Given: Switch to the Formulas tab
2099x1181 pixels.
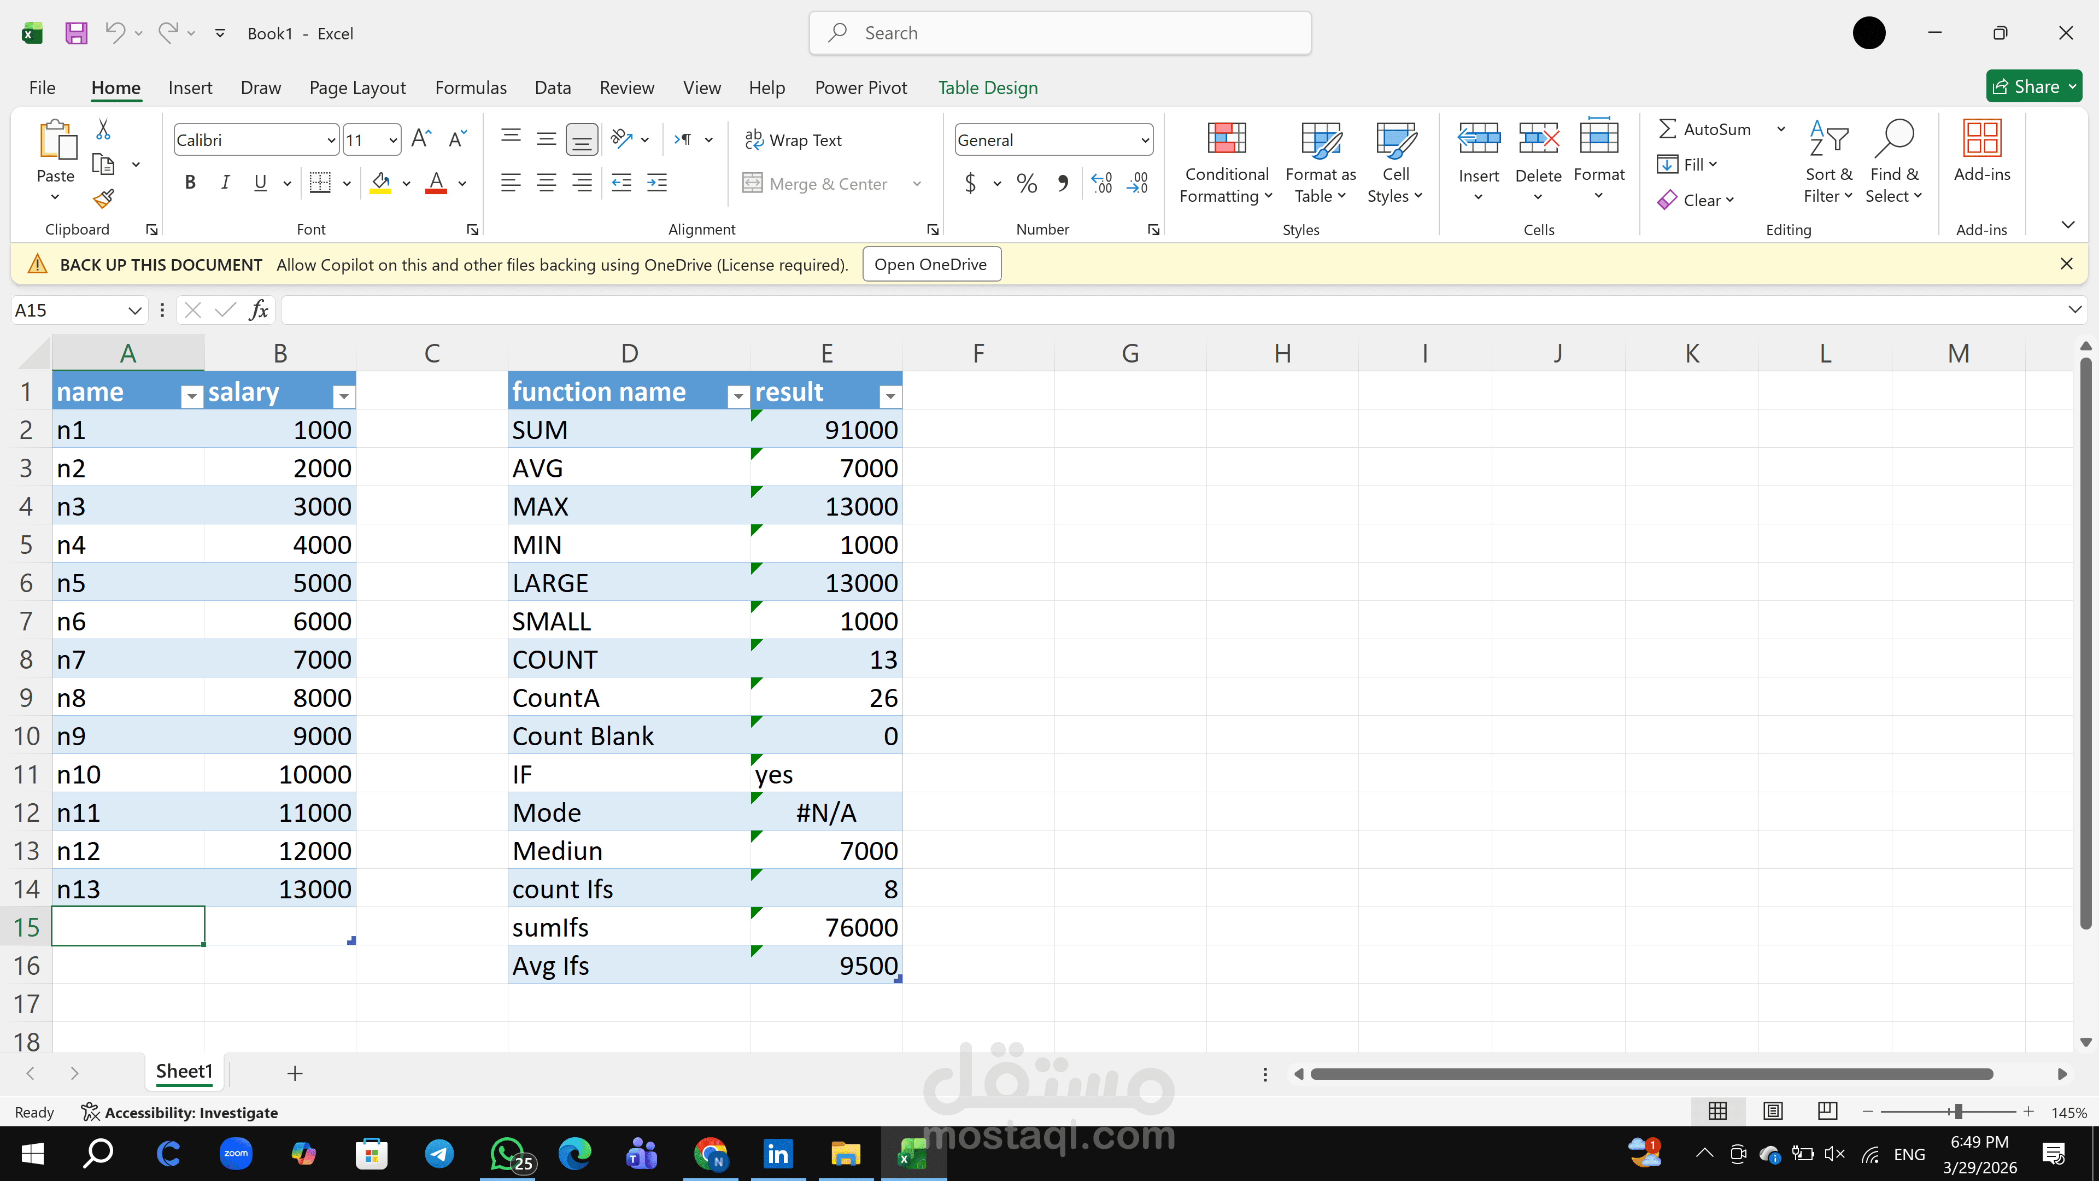Looking at the screenshot, I should (471, 87).
